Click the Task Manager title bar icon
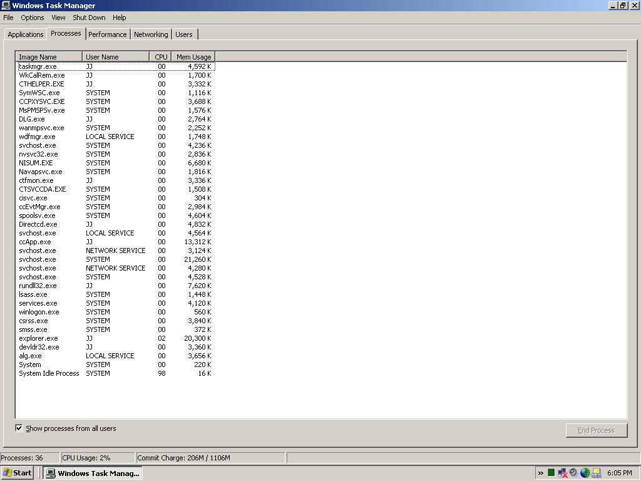 [x=6, y=5]
